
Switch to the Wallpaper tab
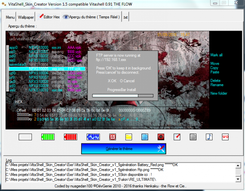click(x=26, y=18)
